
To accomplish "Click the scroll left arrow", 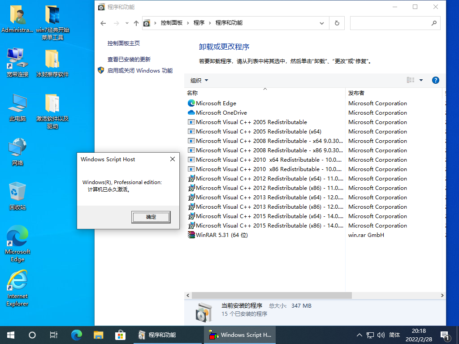I will (x=188, y=296).
